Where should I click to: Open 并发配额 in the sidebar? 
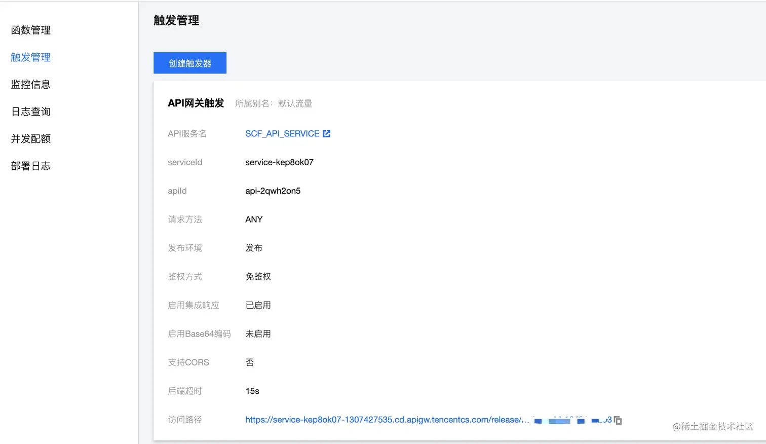(31, 138)
